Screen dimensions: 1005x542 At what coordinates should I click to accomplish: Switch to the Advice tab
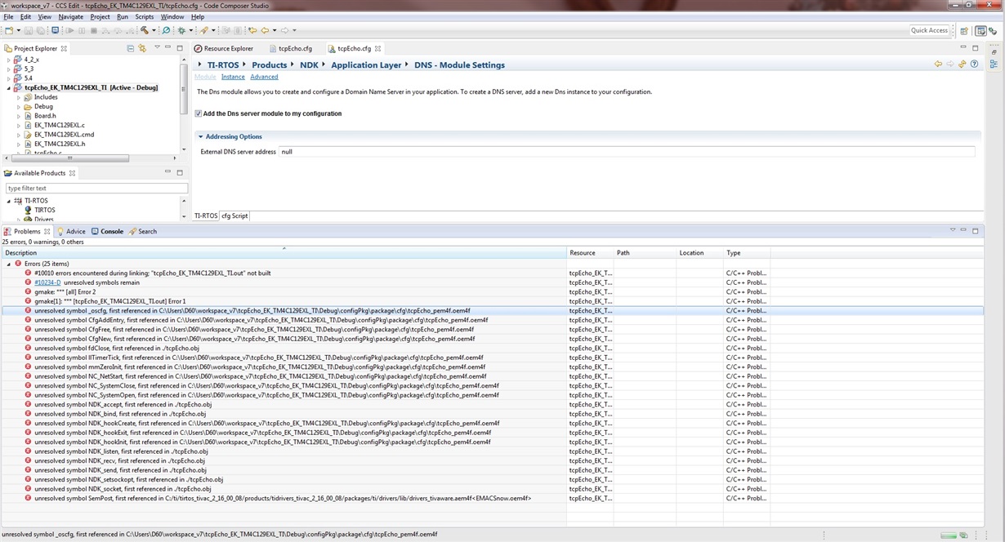click(x=71, y=231)
